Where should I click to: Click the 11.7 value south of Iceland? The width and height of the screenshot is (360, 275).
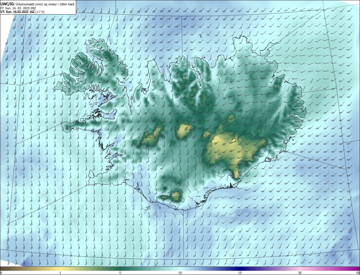tap(239, 212)
